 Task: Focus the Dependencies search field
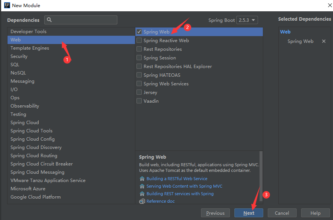coord(81,20)
